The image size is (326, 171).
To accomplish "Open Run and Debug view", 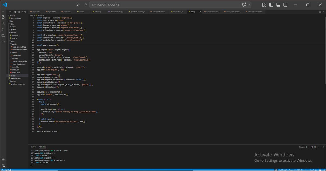I will pos(3,30).
